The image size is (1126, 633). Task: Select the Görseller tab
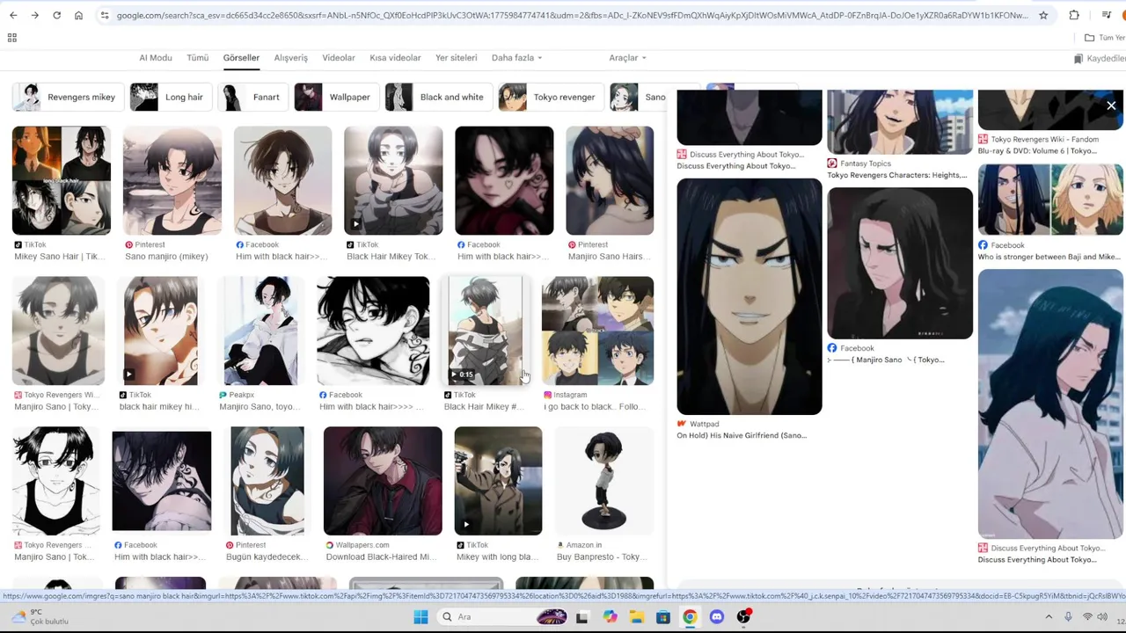pyautogui.click(x=241, y=57)
